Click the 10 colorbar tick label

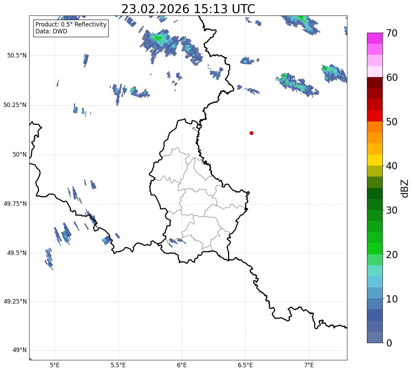(392, 299)
